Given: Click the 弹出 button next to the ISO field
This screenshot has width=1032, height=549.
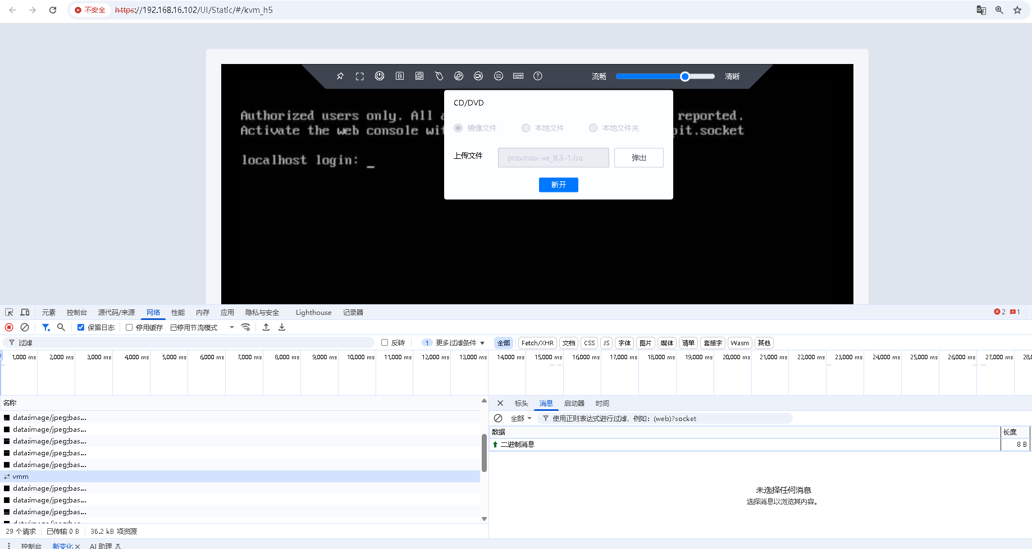Looking at the screenshot, I should 638,158.
